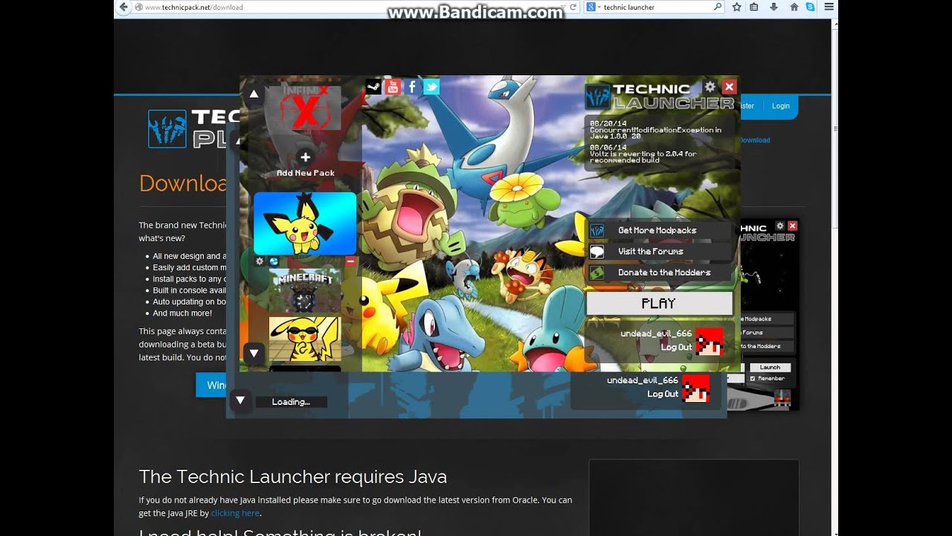Click the down arrow next to Loading

pyautogui.click(x=239, y=400)
